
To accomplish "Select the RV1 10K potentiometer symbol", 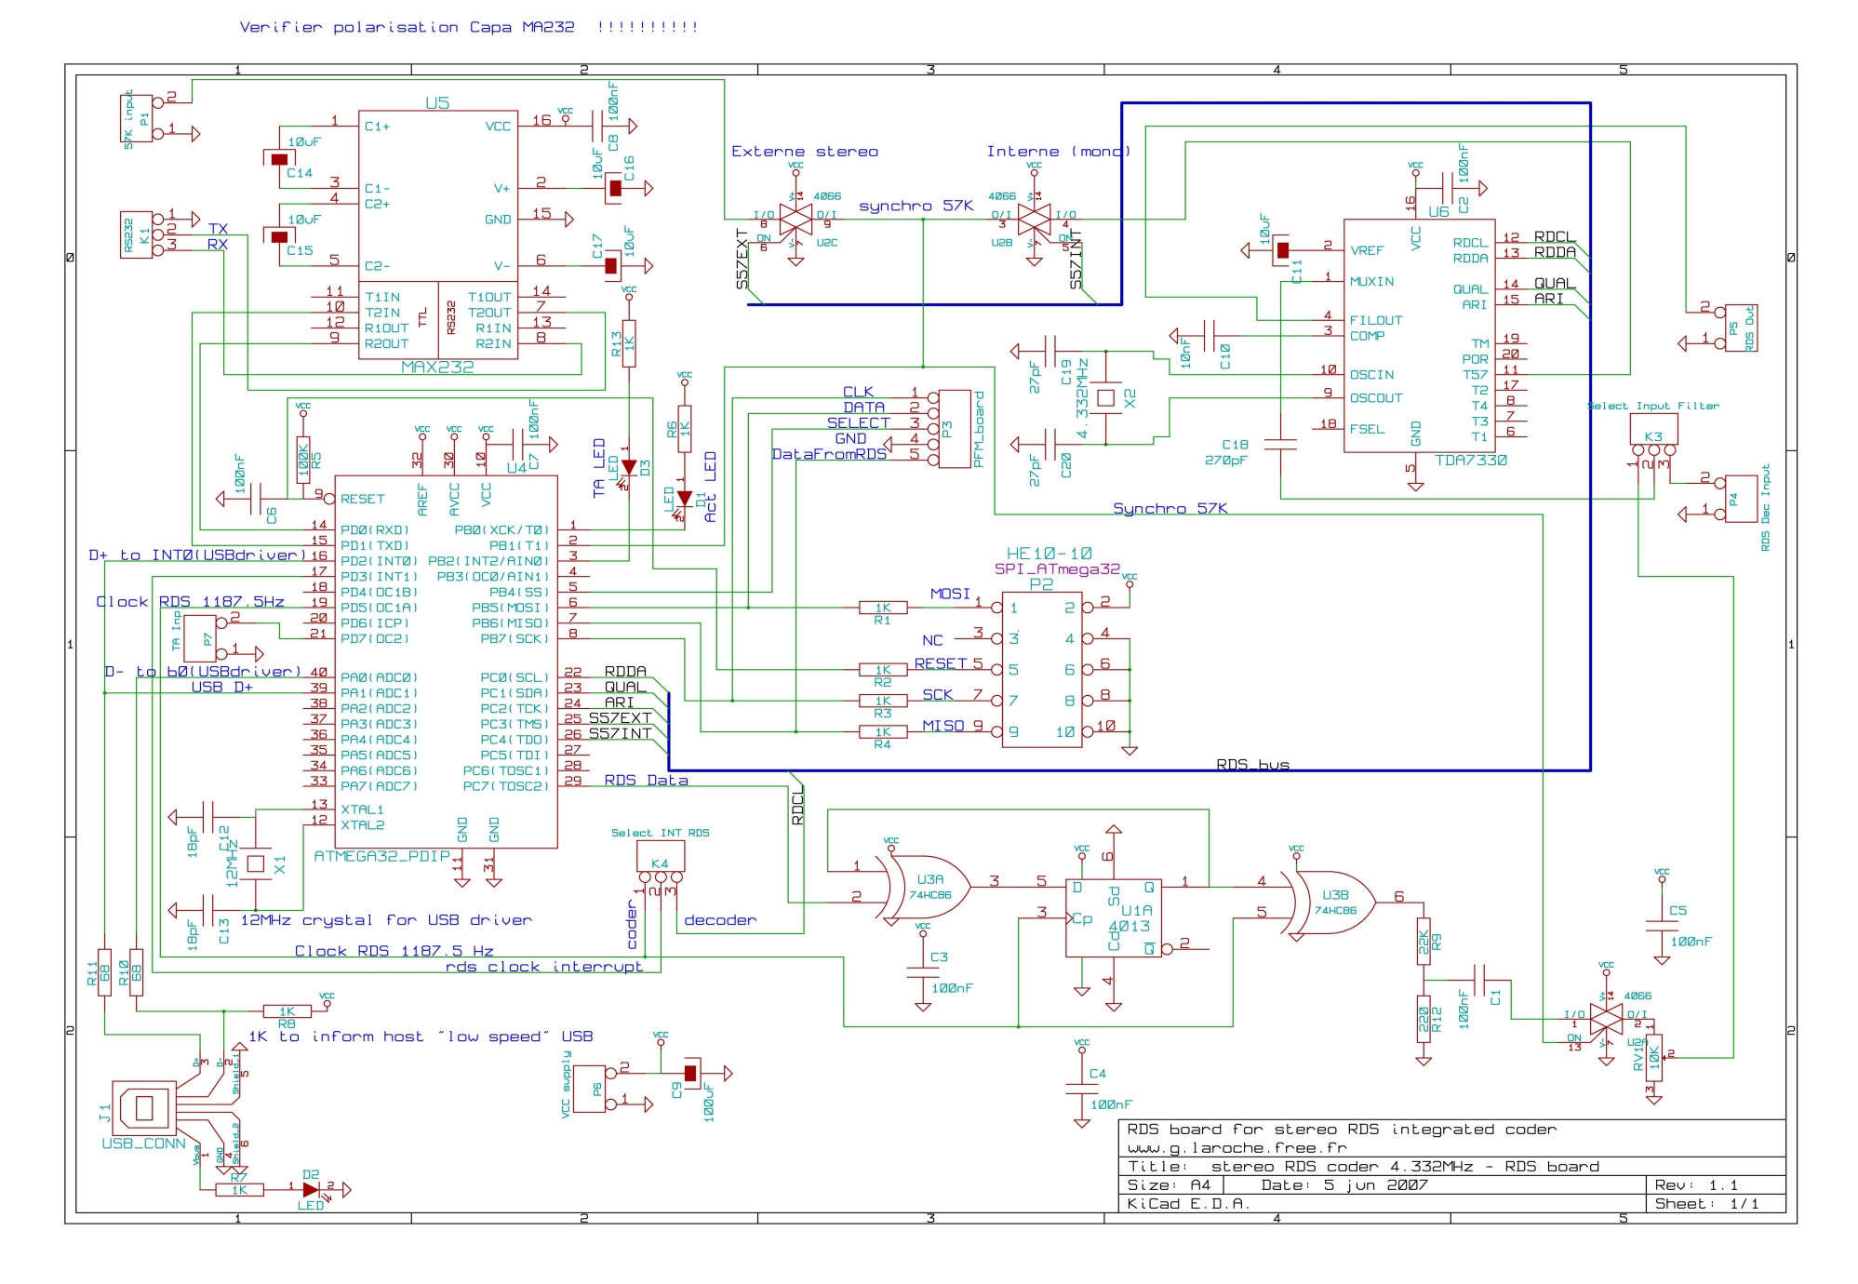I will 1653,1058.
